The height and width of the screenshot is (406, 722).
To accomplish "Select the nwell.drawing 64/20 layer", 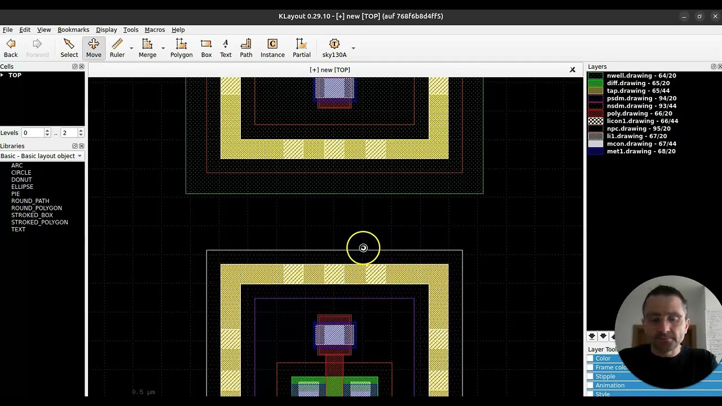I will [x=641, y=76].
